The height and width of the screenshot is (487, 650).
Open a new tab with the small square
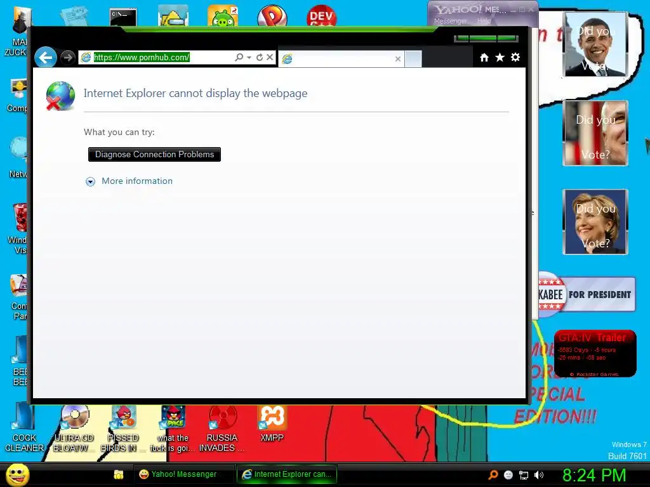pos(413,59)
